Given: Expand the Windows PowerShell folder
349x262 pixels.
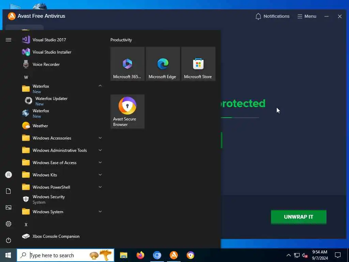Looking at the screenshot, I should coord(100,187).
